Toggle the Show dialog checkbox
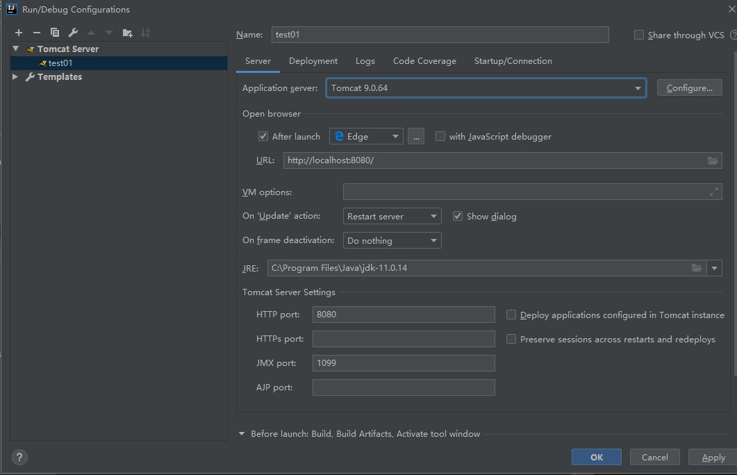 pyautogui.click(x=458, y=216)
